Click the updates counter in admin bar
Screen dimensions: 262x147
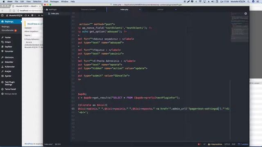27,16
